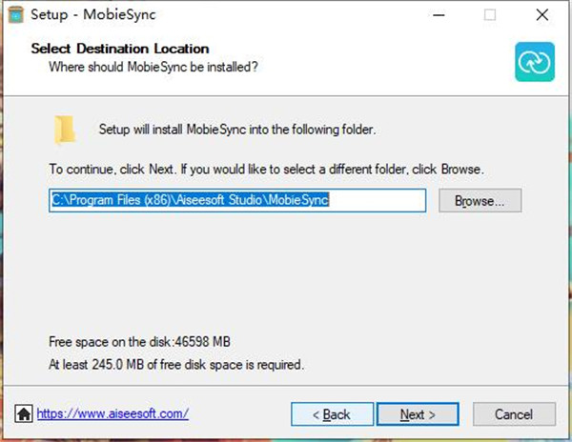Click the home icon beside the website link
Viewport: 572px width, 442px height.
click(24, 414)
